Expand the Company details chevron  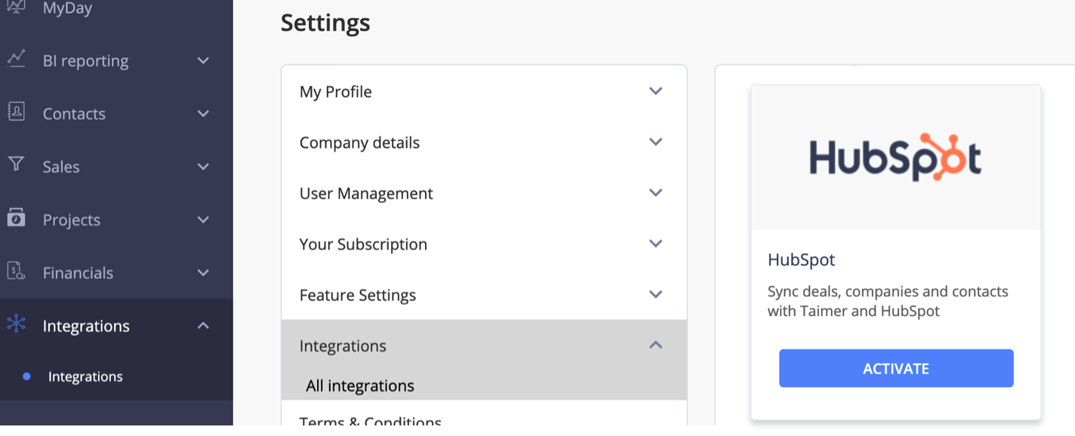click(655, 142)
